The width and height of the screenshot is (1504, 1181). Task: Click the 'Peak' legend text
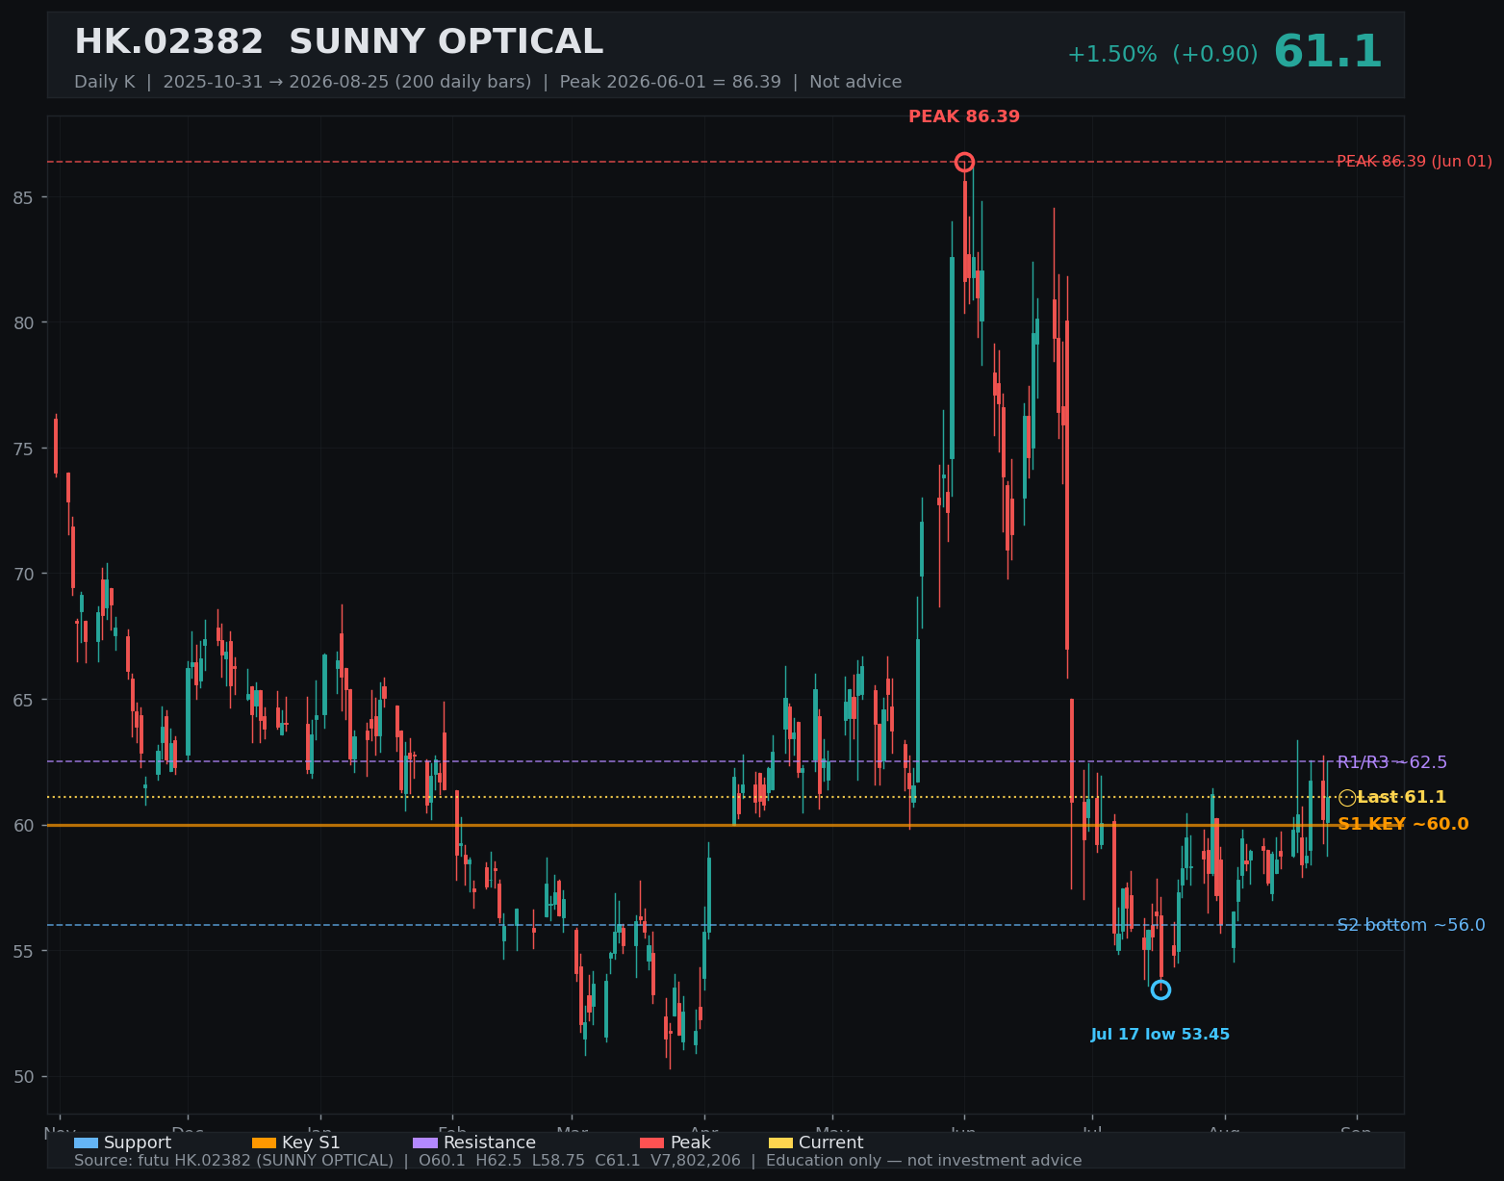690,1142
